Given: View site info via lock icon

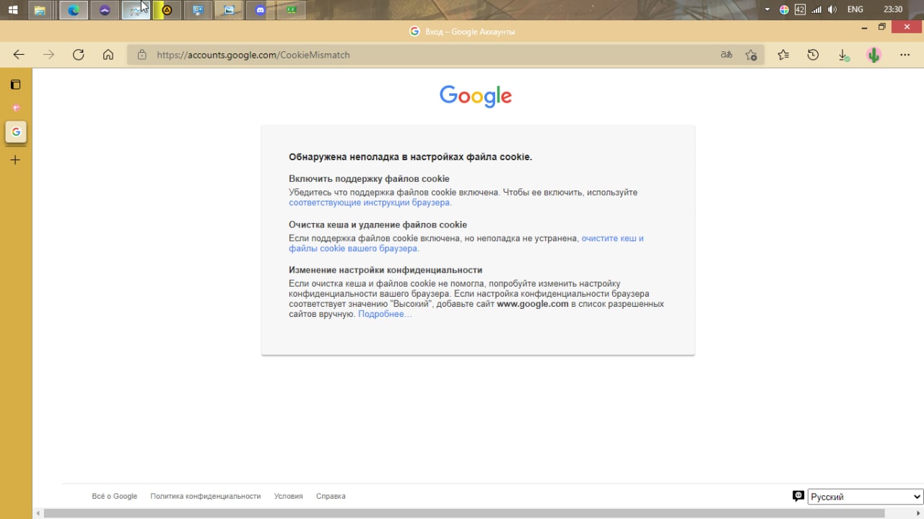Looking at the screenshot, I should point(142,55).
